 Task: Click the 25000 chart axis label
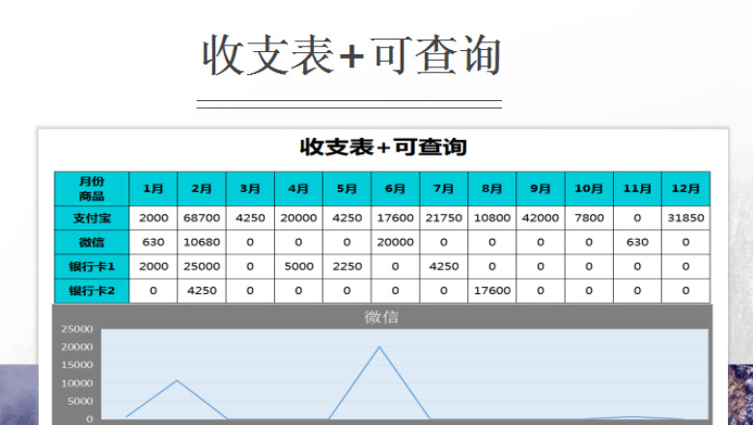click(77, 330)
